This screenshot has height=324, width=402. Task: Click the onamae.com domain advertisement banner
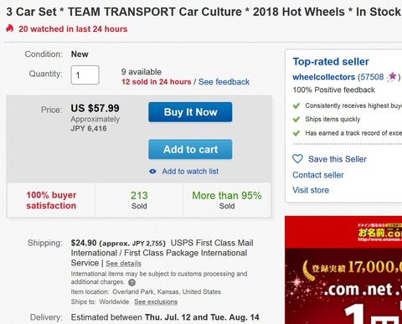[343, 270]
